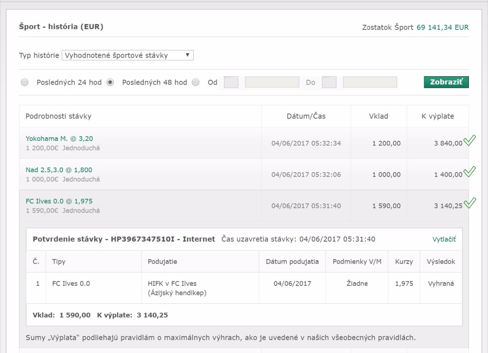Viewport: 488px width, 353px height.
Task: Click green checkmark on Yokohama M. bet
Action: (x=469, y=140)
